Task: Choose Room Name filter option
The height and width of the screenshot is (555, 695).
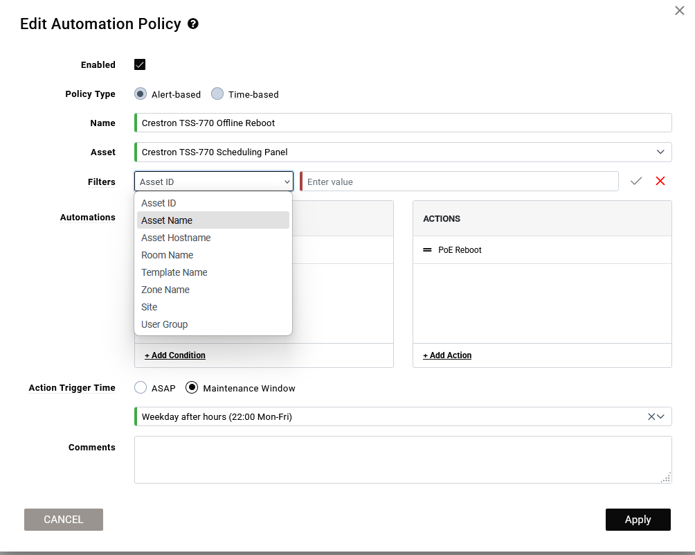Action: click(x=213, y=255)
